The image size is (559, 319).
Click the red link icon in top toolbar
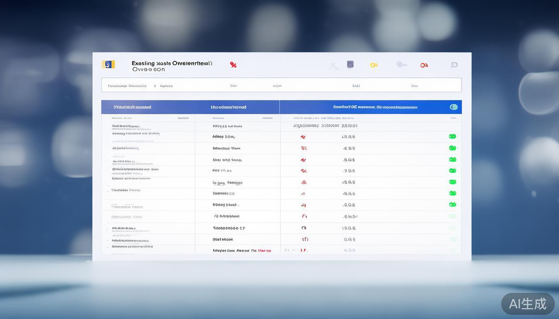(424, 65)
